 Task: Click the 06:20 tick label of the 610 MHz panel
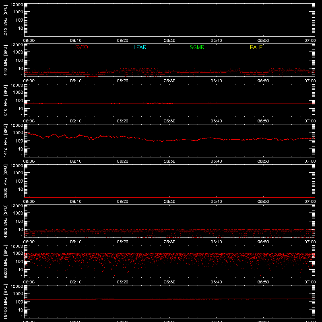[123, 121]
